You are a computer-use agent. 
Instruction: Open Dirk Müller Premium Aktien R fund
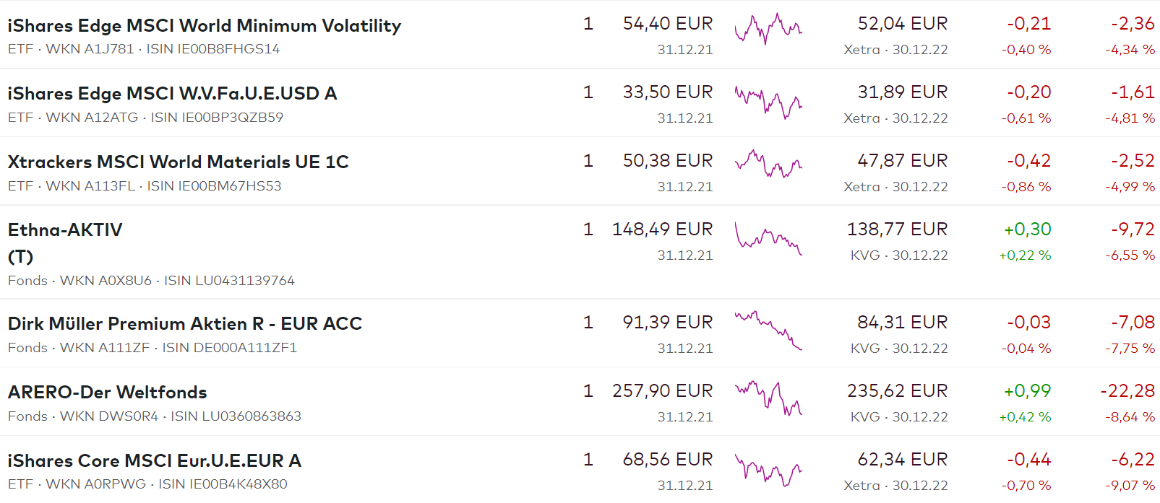tap(184, 324)
